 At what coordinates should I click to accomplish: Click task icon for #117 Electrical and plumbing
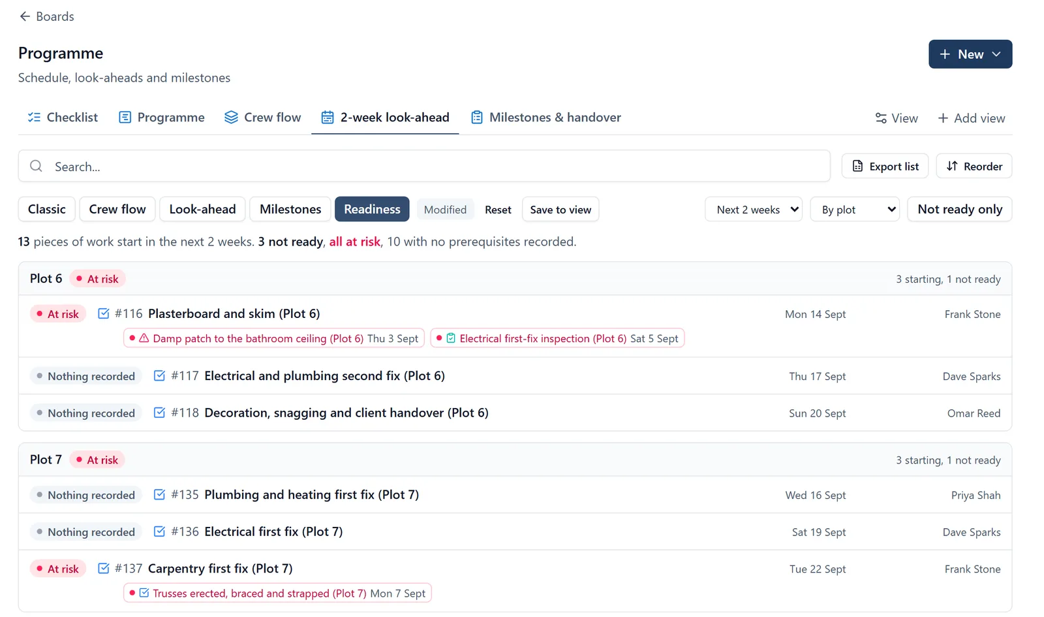(159, 375)
